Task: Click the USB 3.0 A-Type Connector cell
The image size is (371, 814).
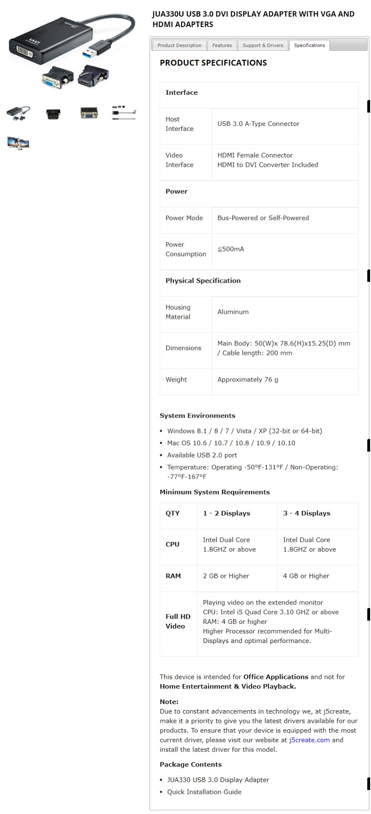Action: [258, 124]
